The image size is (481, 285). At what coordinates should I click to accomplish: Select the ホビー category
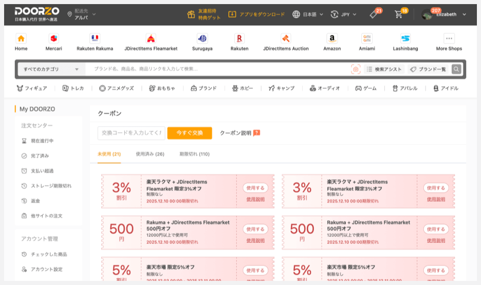pyautogui.click(x=243, y=88)
